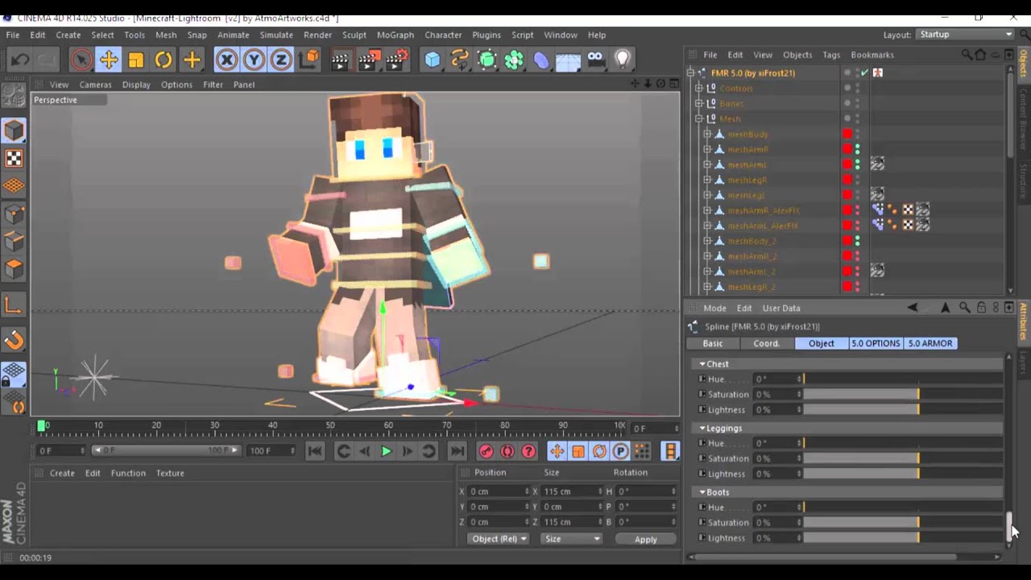Collapse the Chest section
Screen dimensions: 1031x580
[702, 364]
